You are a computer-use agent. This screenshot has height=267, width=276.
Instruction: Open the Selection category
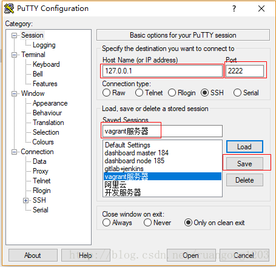click(46, 132)
